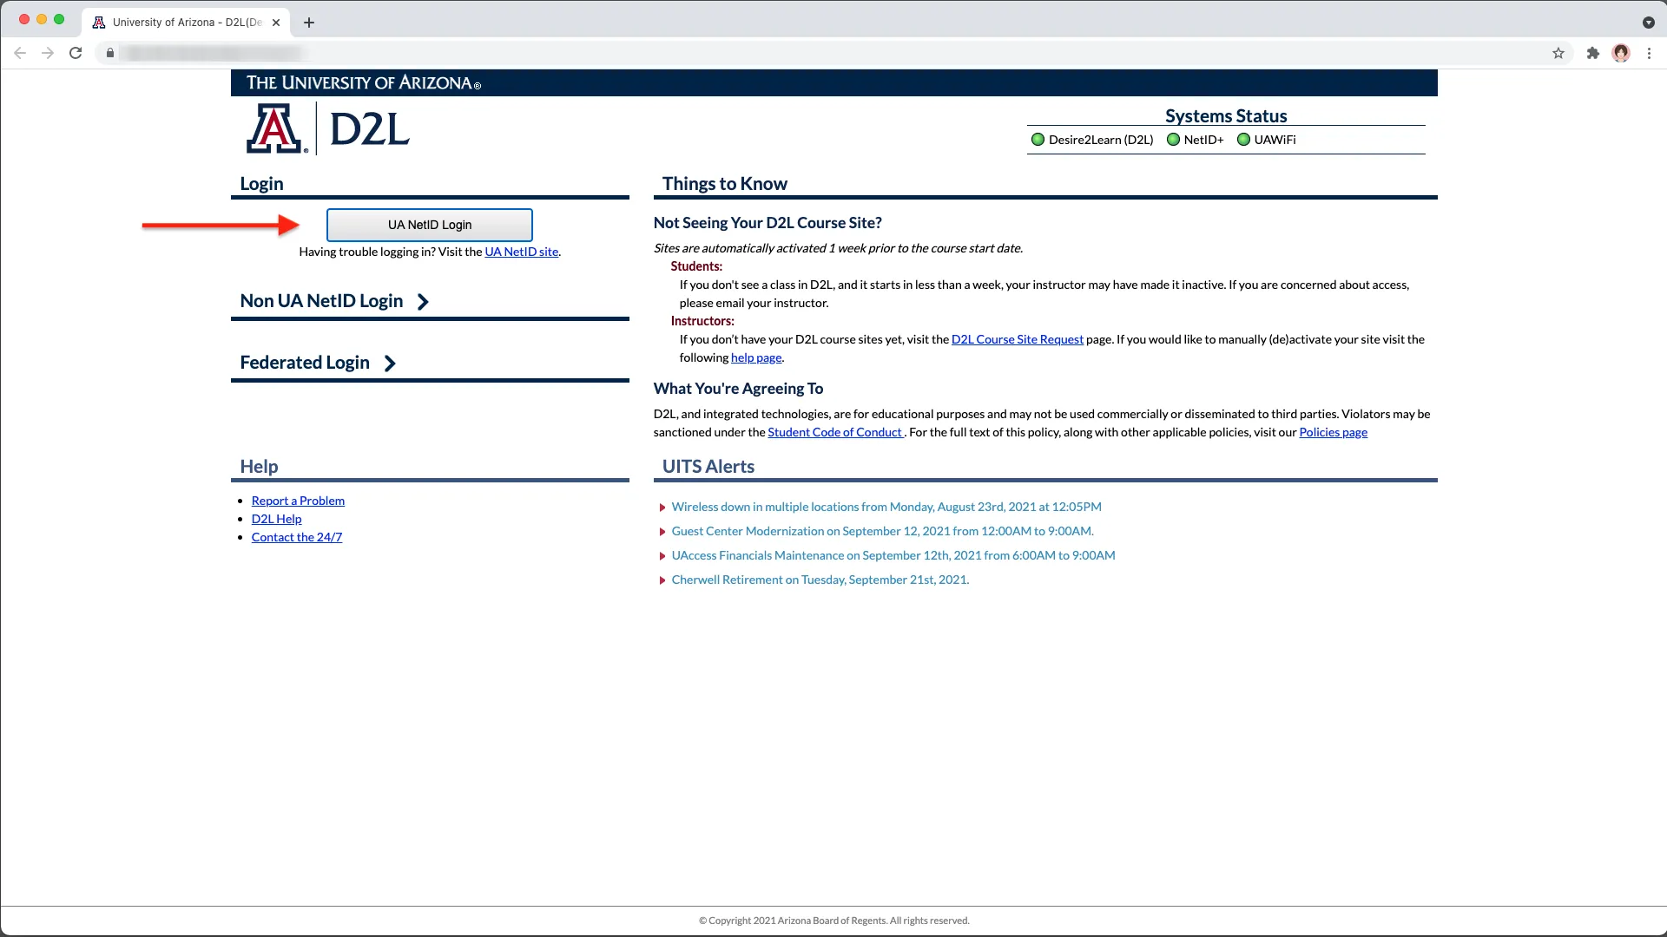Open the help page link
This screenshot has height=937, width=1667.
756,357
